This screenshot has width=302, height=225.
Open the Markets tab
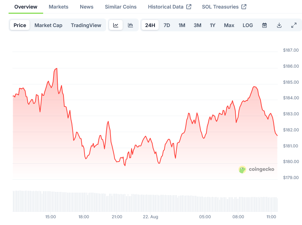(x=58, y=7)
